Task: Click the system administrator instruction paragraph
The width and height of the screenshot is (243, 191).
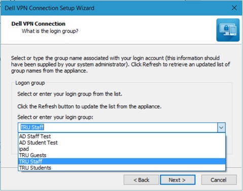Action: click(121, 64)
